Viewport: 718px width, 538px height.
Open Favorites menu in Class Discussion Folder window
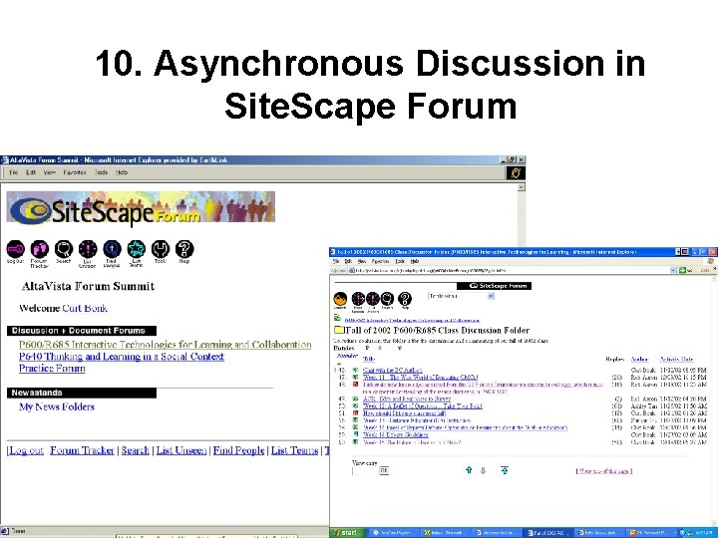381,261
